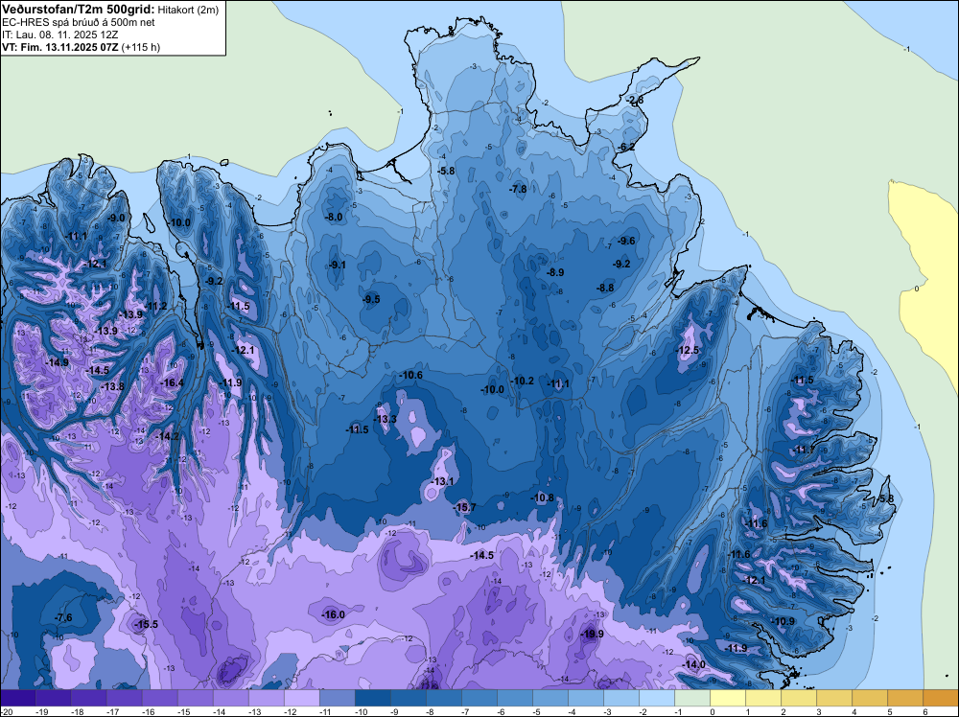The width and height of the screenshot is (959, 717).
Task: Click the legend swatch labeled 3
Action: coord(833,698)
